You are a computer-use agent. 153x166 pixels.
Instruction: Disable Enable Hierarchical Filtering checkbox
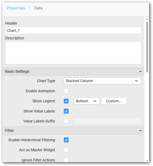(x=66, y=140)
